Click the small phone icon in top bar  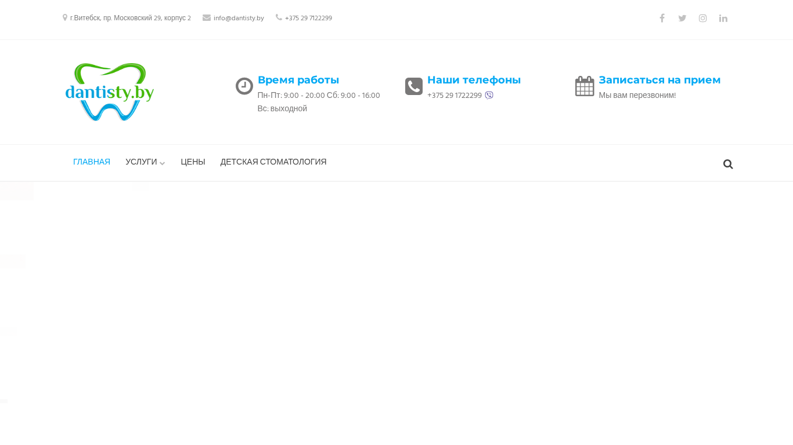pos(279,17)
